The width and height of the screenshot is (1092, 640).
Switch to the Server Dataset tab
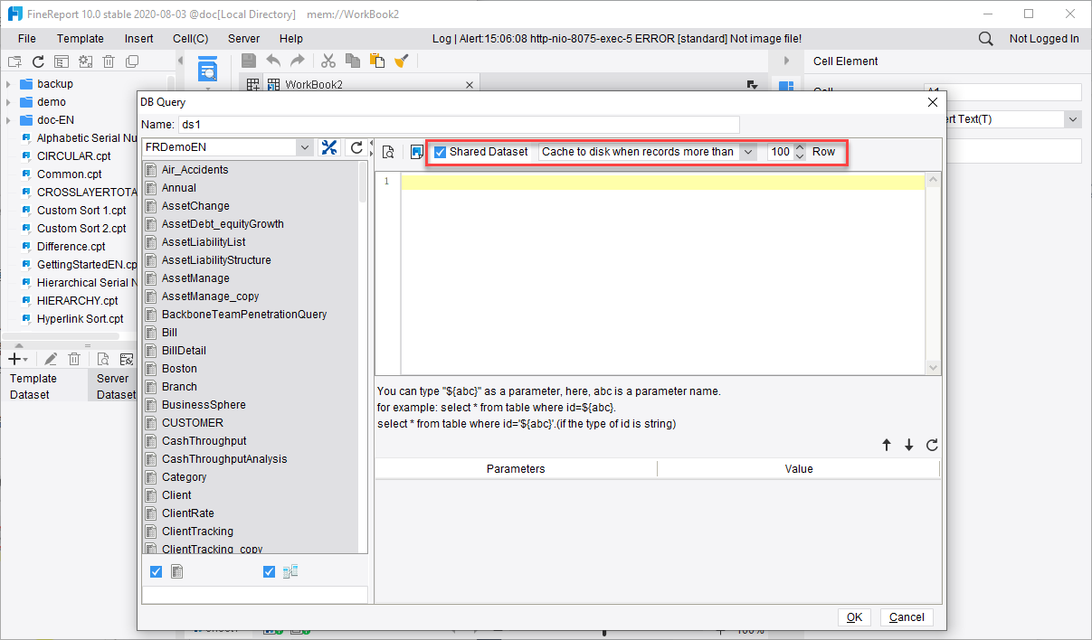tap(111, 387)
